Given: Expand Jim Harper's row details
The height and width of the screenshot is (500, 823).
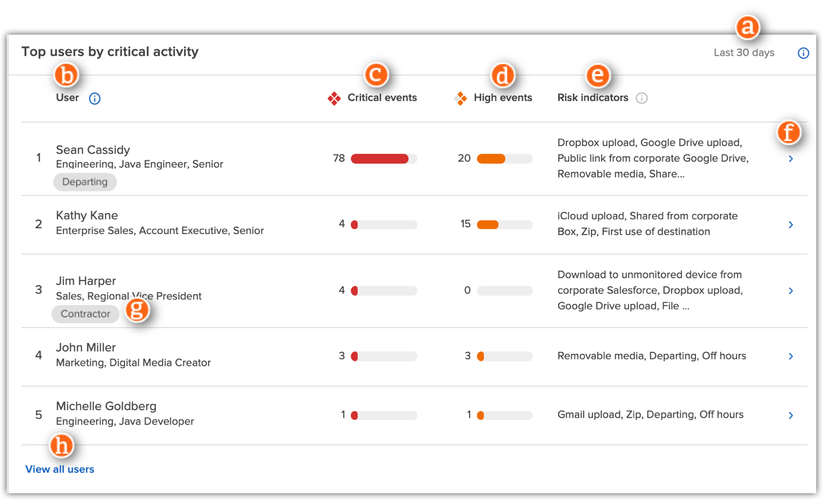Looking at the screenshot, I should pyautogui.click(x=791, y=290).
